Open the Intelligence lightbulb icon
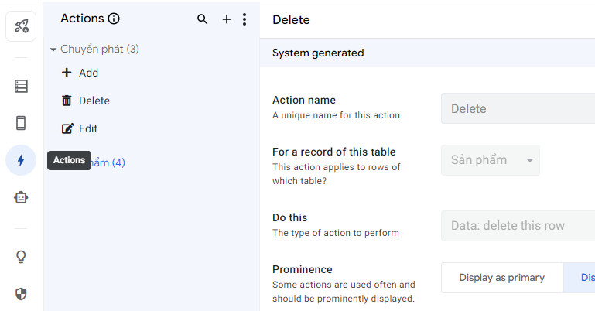Viewport: 595px width, 311px height. (21, 257)
